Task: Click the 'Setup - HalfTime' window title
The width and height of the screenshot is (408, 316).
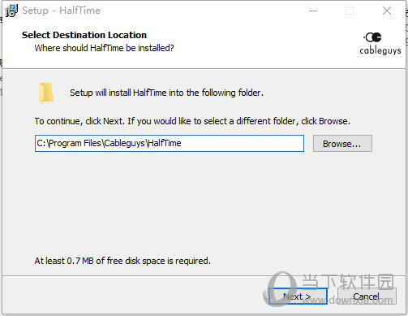Action: point(61,11)
